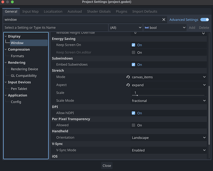Image resolution: width=213 pixels, height=171 pixels.
Task: Click the Add button
Action: pyautogui.click(x=192, y=28)
